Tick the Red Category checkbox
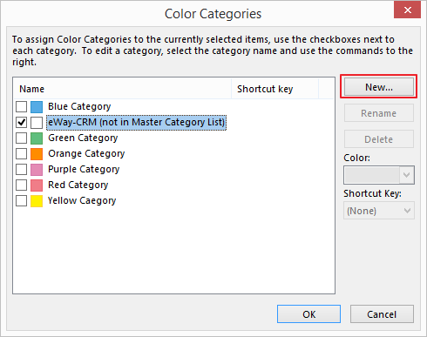 pos(21,185)
